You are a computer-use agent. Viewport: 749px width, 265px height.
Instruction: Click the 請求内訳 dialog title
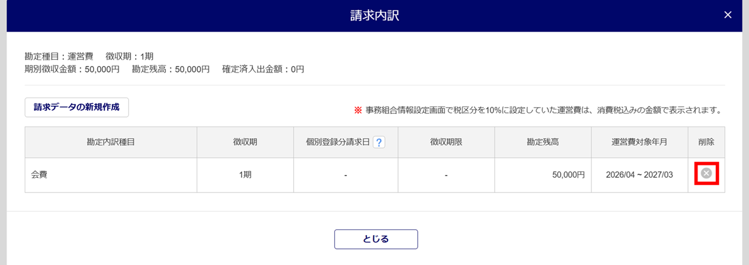pos(374,15)
